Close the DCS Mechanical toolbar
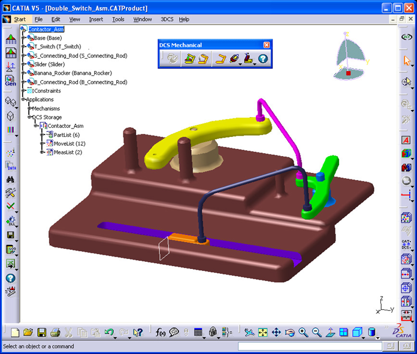Screen dimensions: 417x354 coord(267,45)
